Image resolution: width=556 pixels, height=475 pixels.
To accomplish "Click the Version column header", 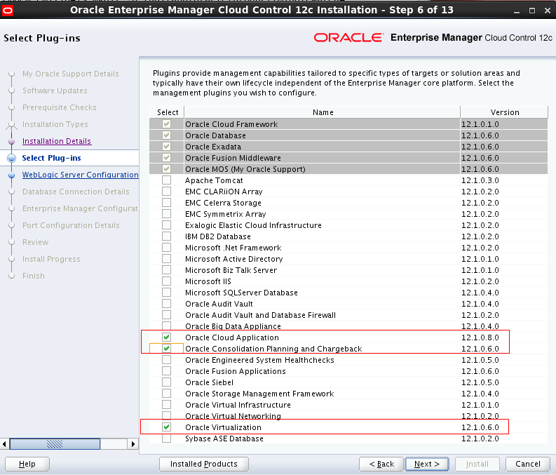I will [x=504, y=112].
